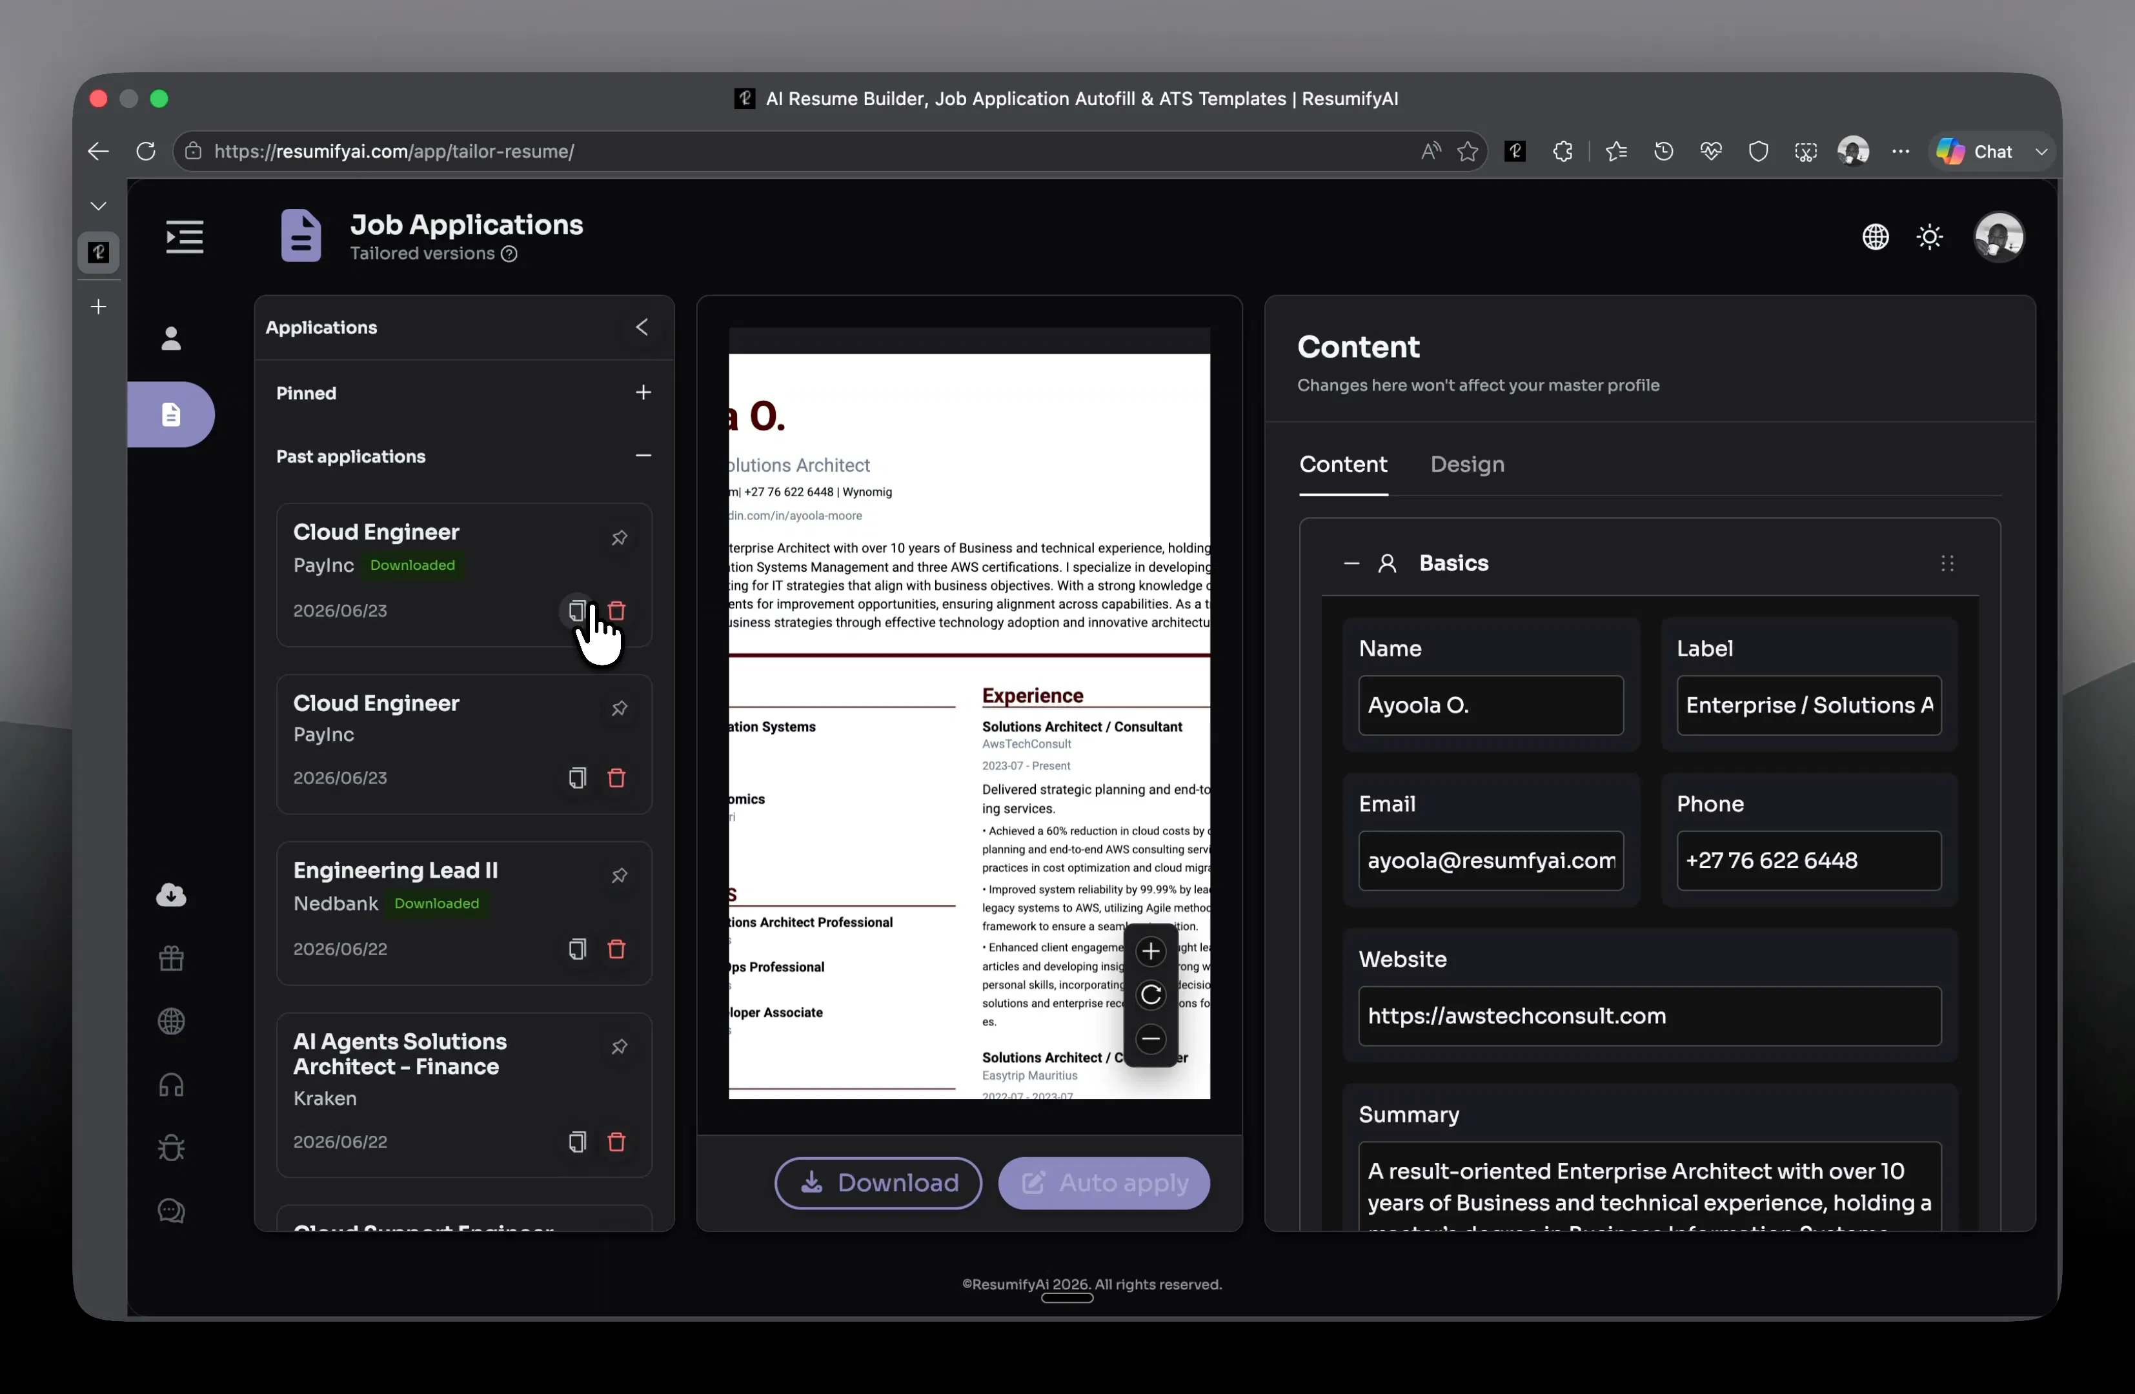Pin the AI Agents Solutions Architect card

tap(619, 1047)
